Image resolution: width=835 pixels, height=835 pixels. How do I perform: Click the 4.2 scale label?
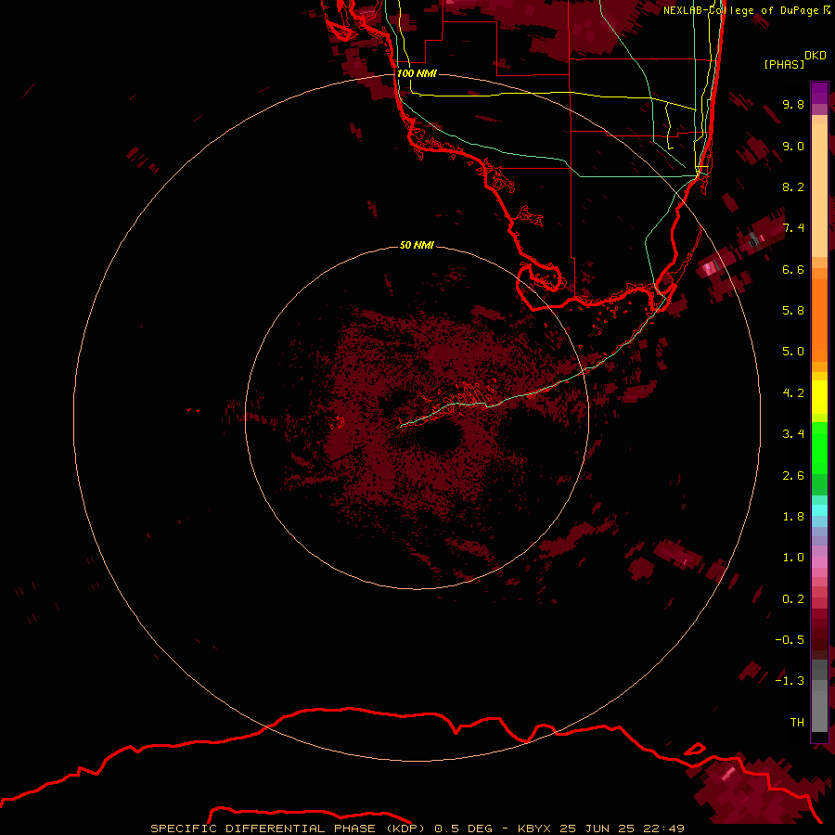(793, 393)
